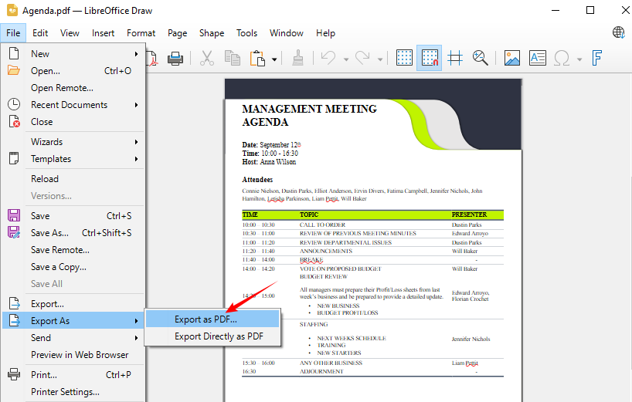632x402 pixels.
Task: Click the Redo arrow icon
Action: point(362,59)
